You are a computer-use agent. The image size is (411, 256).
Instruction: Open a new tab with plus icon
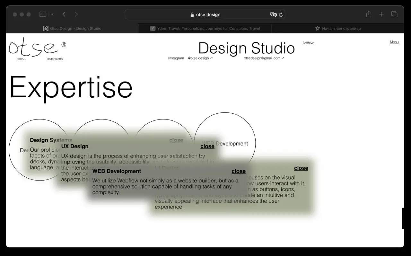tap(381, 14)
